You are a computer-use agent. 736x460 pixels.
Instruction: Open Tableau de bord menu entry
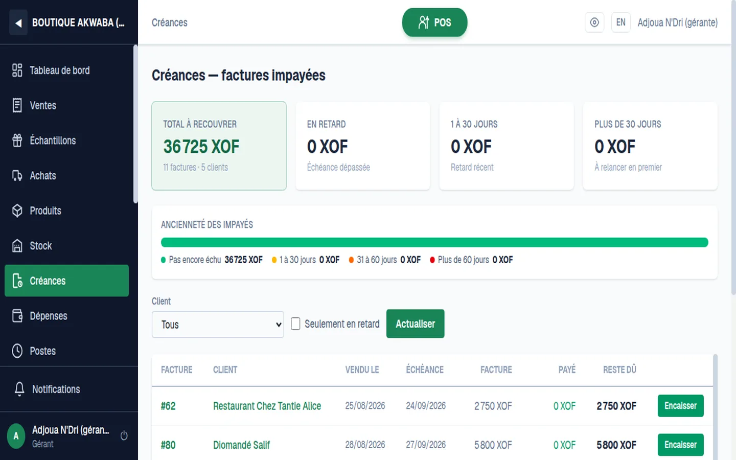pos(66,70)
